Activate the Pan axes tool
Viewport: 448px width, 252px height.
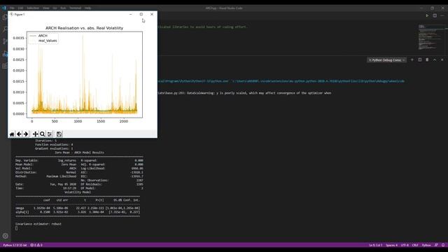pos(35,134)
